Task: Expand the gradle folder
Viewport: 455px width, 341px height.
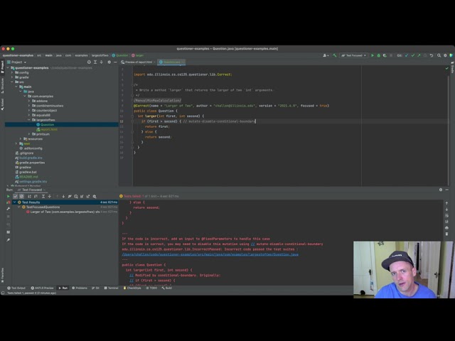Action: coord(12,77)
